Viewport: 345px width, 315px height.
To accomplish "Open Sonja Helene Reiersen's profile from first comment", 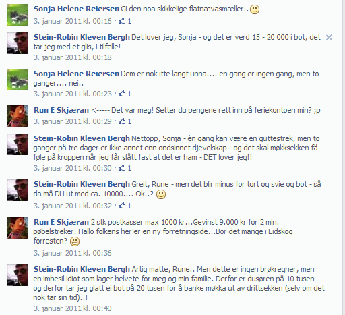I will coord(76,9).
